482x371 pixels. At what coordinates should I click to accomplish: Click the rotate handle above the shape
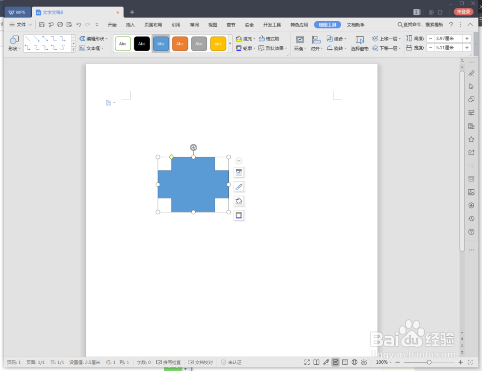[193, 148]
